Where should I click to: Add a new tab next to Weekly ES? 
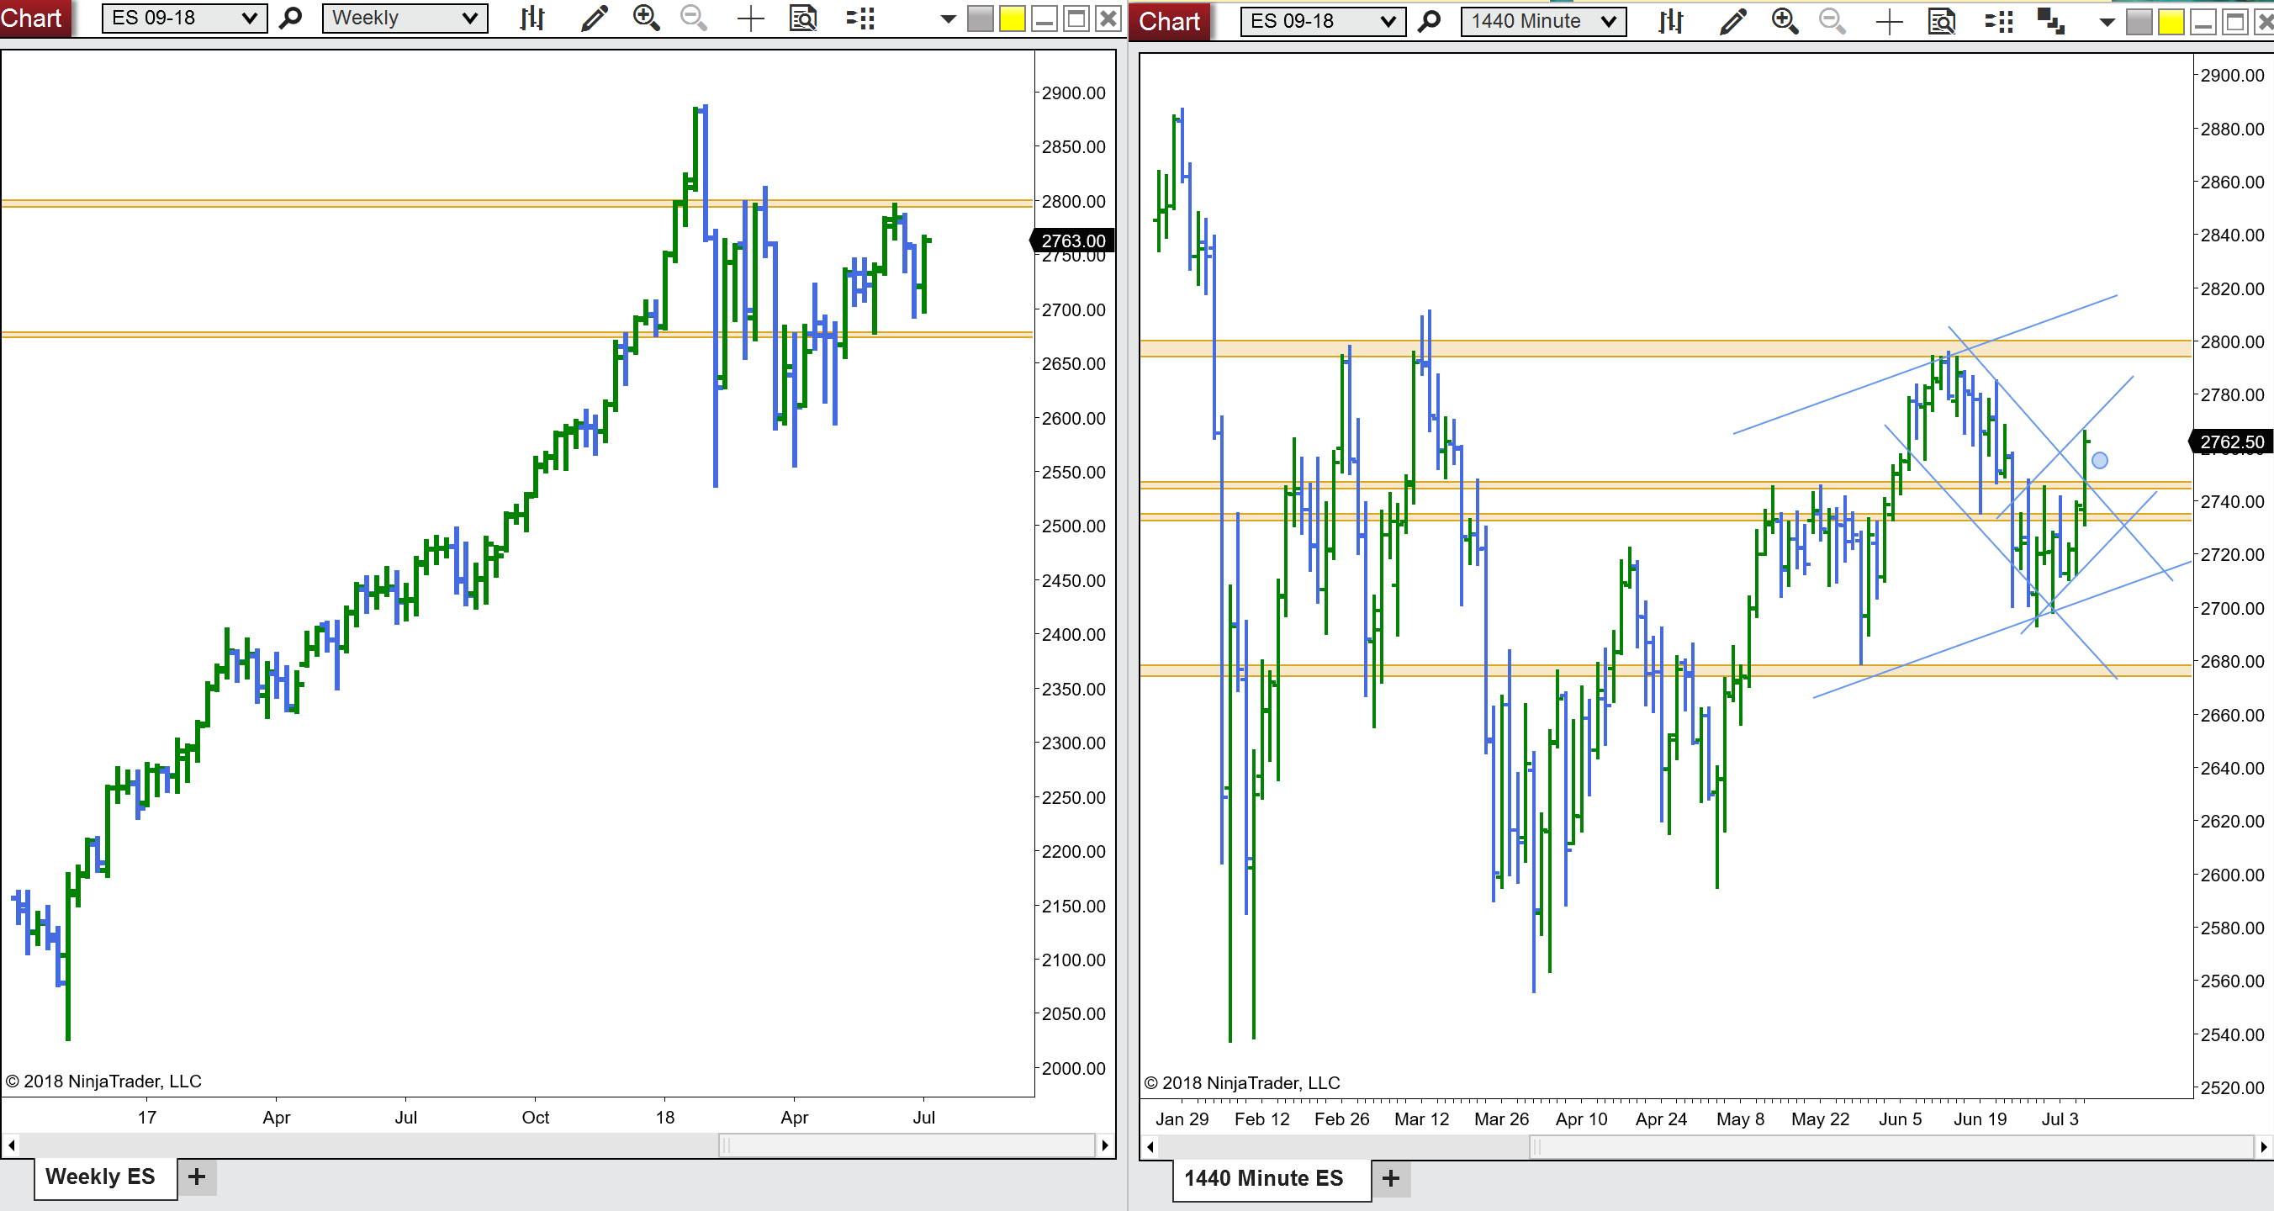197,1177
